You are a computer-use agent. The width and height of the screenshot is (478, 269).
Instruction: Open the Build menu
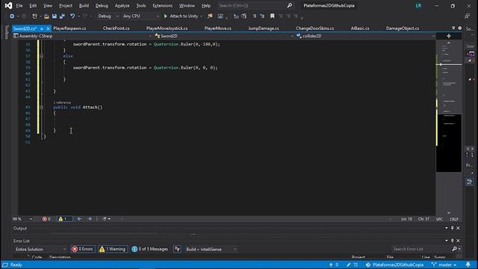tap(84, 5)
